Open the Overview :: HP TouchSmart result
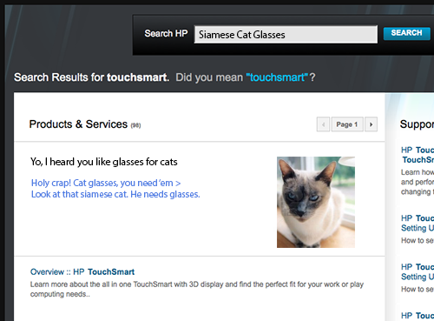 coord(82,271)
